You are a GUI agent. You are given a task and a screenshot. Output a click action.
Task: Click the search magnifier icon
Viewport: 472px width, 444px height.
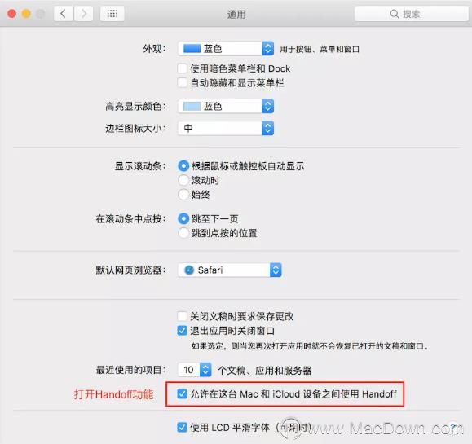[x=394, y=14]
